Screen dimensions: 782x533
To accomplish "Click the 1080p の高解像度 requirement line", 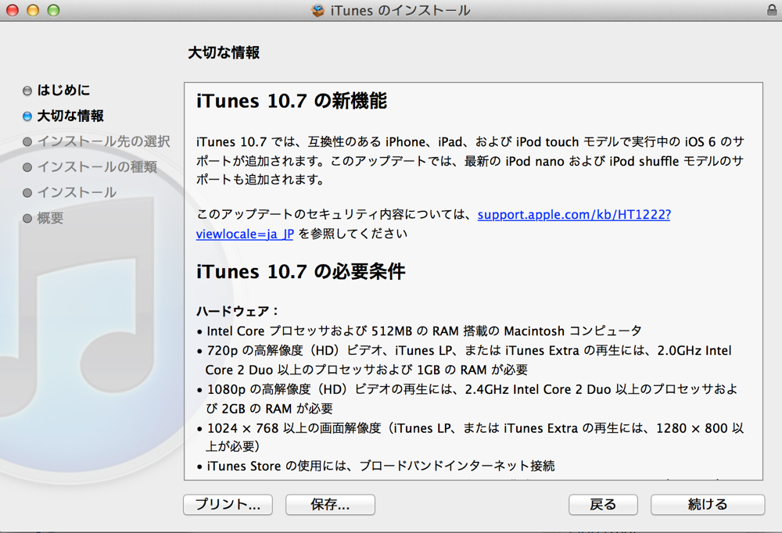I will tap(468, 399).
